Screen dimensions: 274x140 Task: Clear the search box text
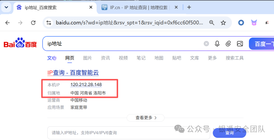206,43
